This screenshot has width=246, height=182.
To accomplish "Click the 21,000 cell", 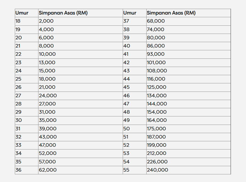I will tap(80, 87).
